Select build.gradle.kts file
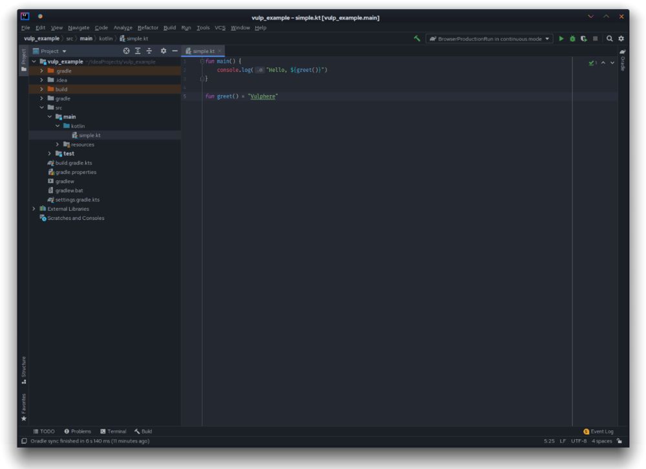This screenshot has width=646, height=469. pyautogui.click(x=74, y=163)
